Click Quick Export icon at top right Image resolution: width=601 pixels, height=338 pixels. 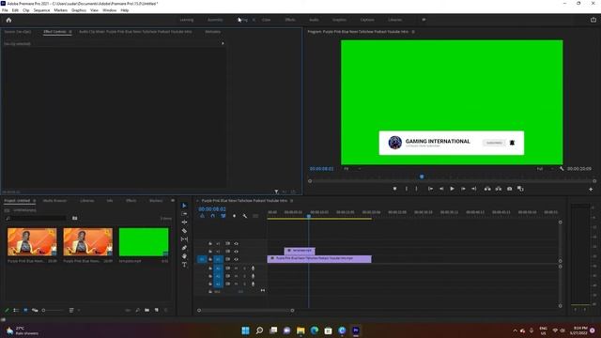point(593,20)
